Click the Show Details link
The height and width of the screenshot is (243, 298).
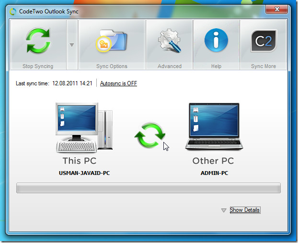(x=245, y=210)
